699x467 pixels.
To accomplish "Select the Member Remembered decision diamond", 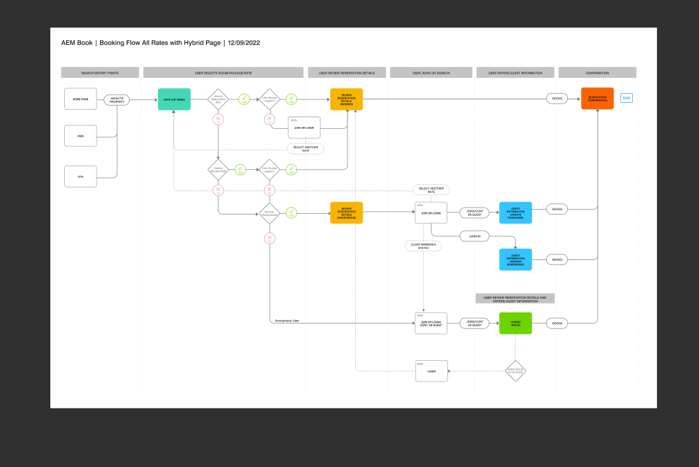I will pyautogui.click(x=269, y=214).
